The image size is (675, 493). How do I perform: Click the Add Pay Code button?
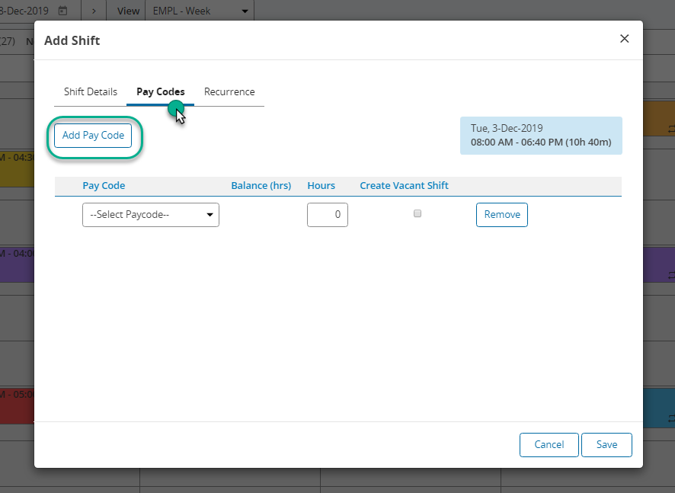pos(93,135)
